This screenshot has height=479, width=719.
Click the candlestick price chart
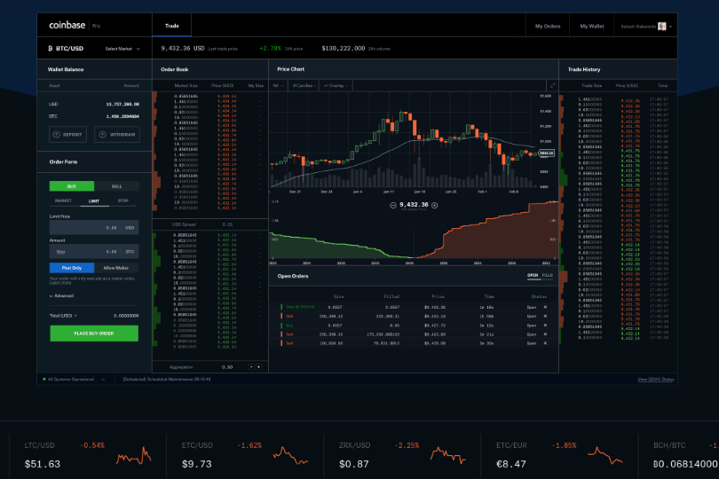tap(404, 142)
